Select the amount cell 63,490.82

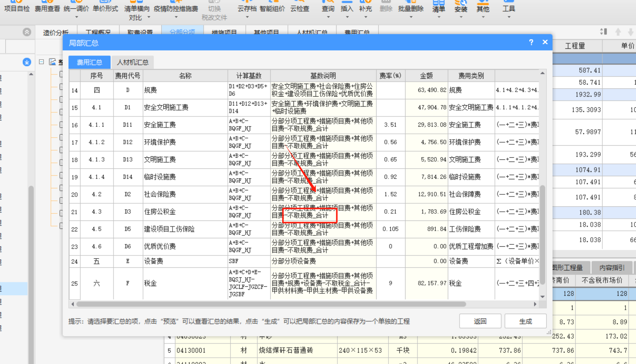tap(427, 90)
